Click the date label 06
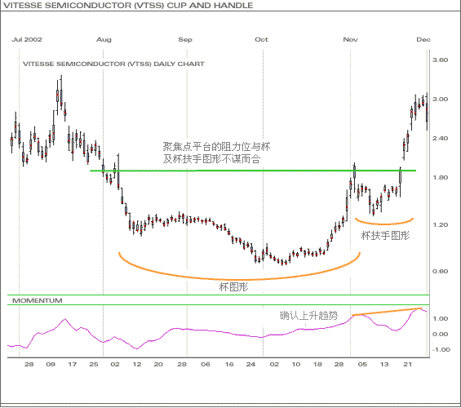 pyautogui.click(x=206, y=365)
